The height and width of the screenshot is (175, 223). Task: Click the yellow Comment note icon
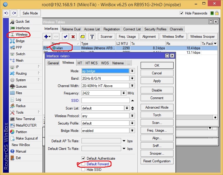coord(82,37)
